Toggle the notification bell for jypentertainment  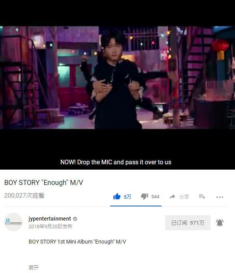pos(220,223)
